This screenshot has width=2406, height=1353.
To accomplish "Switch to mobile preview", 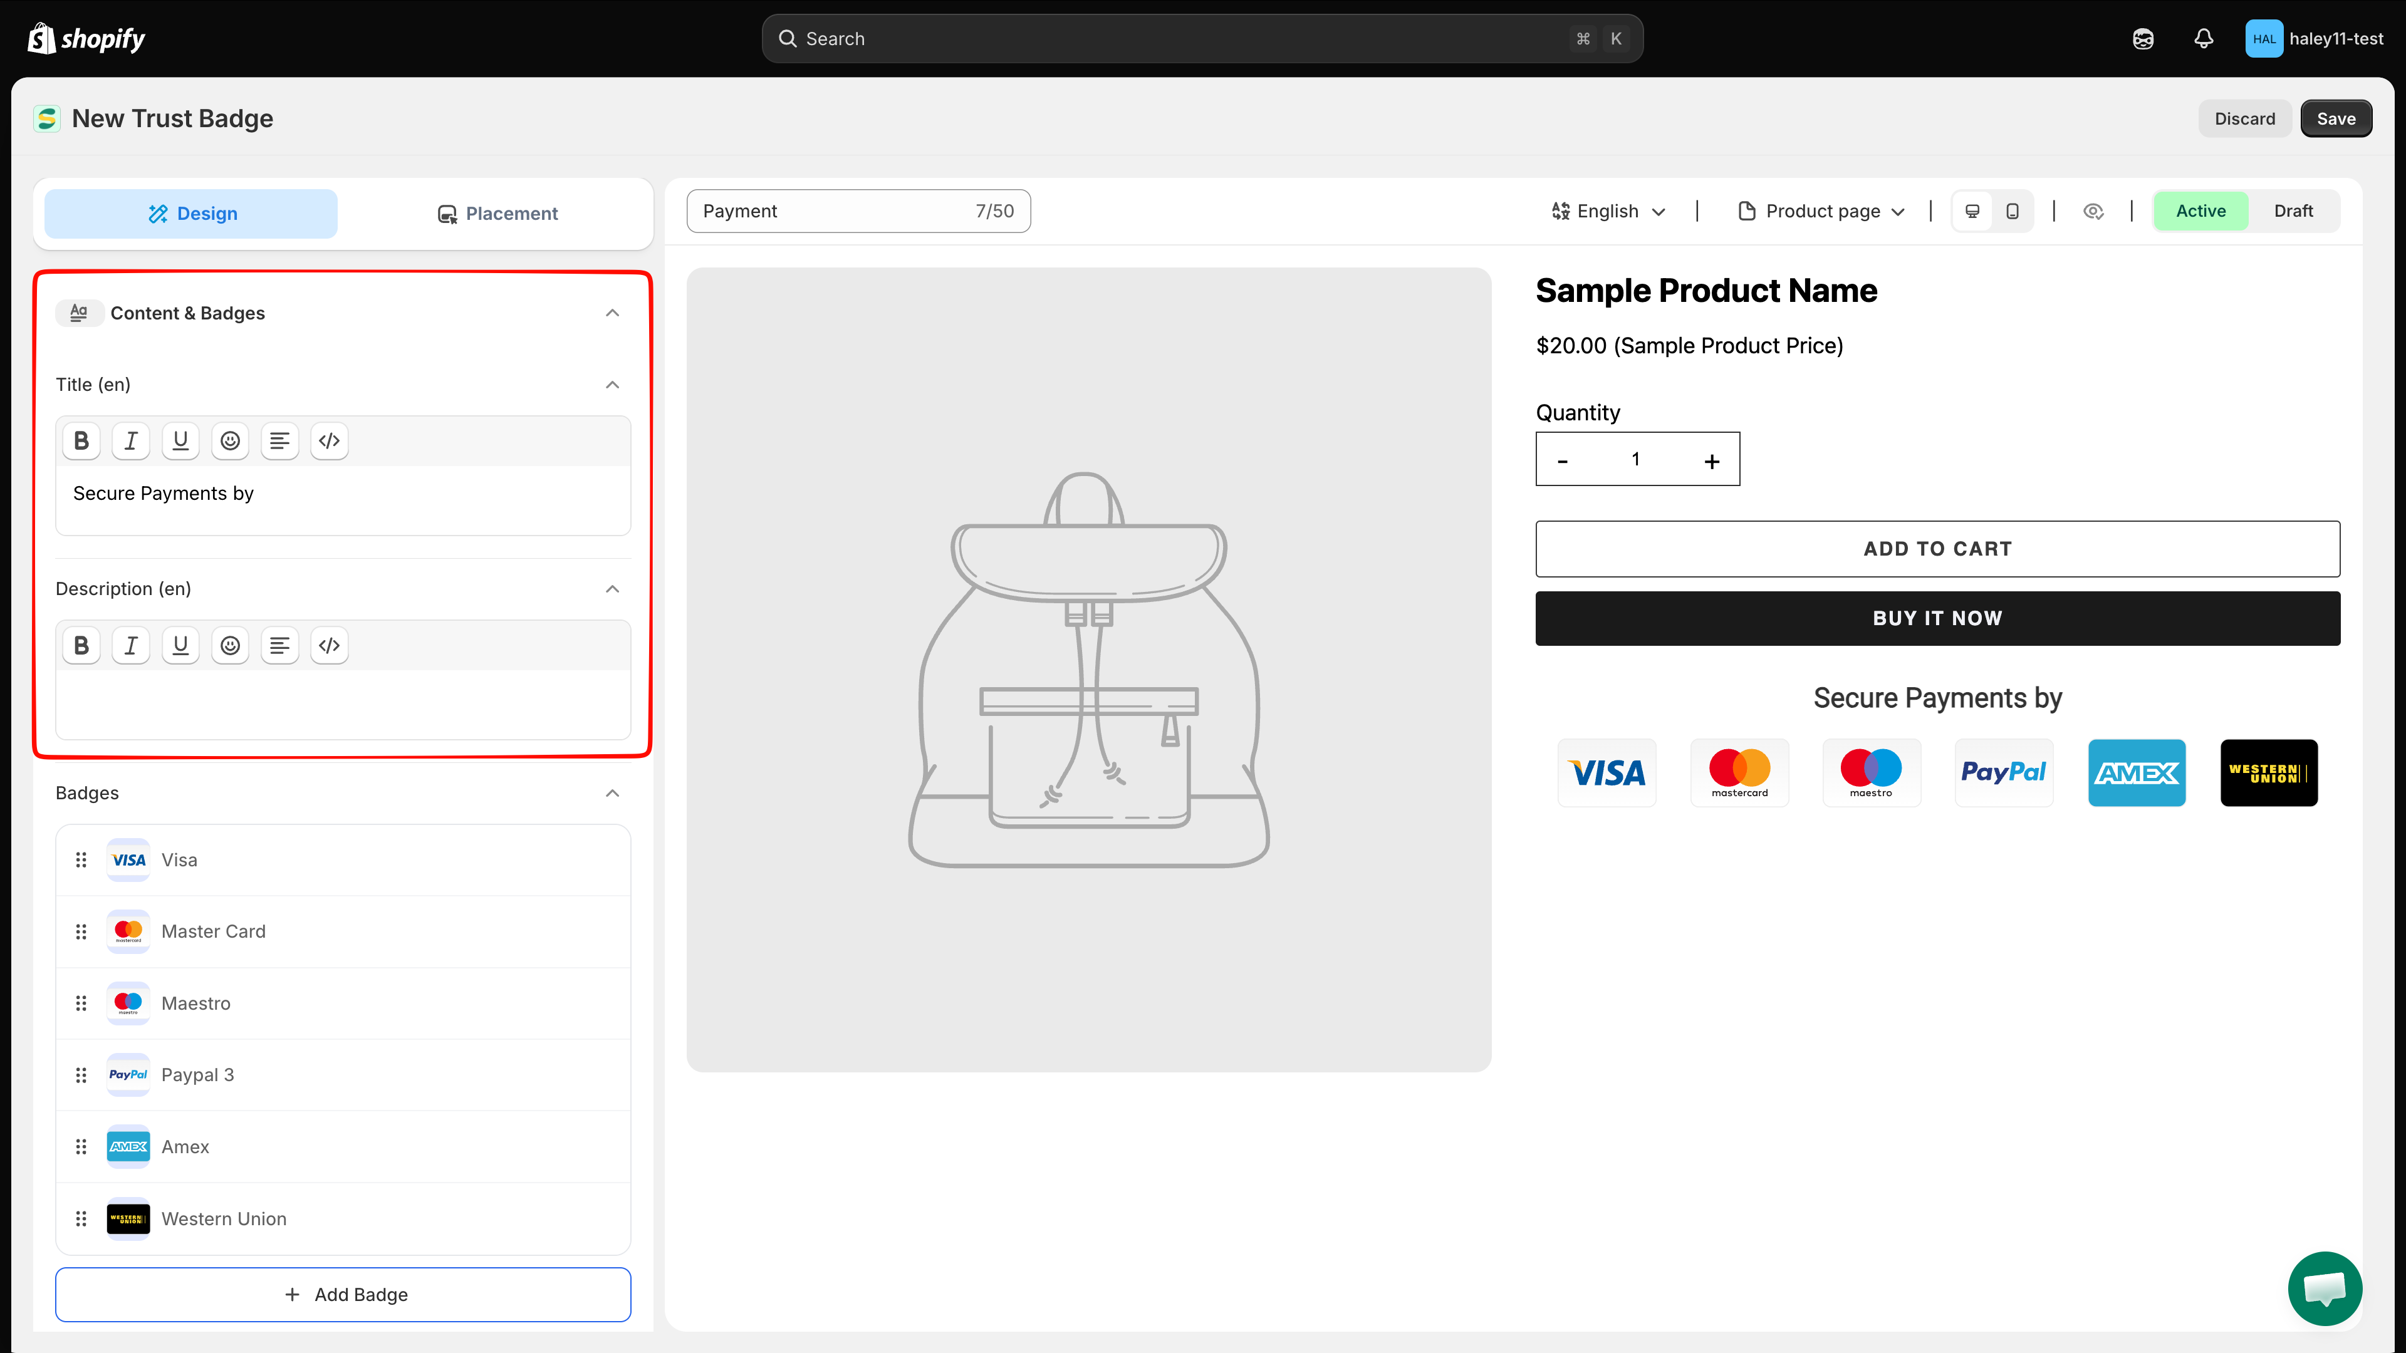I will tap(2013, 211).
